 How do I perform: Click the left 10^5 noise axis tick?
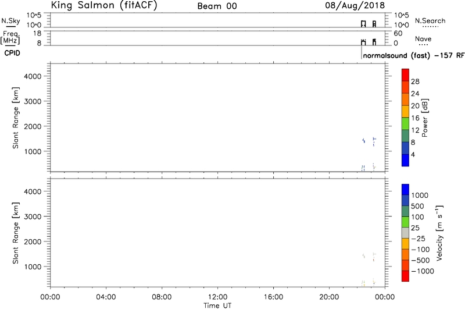(x=34, y=15)
